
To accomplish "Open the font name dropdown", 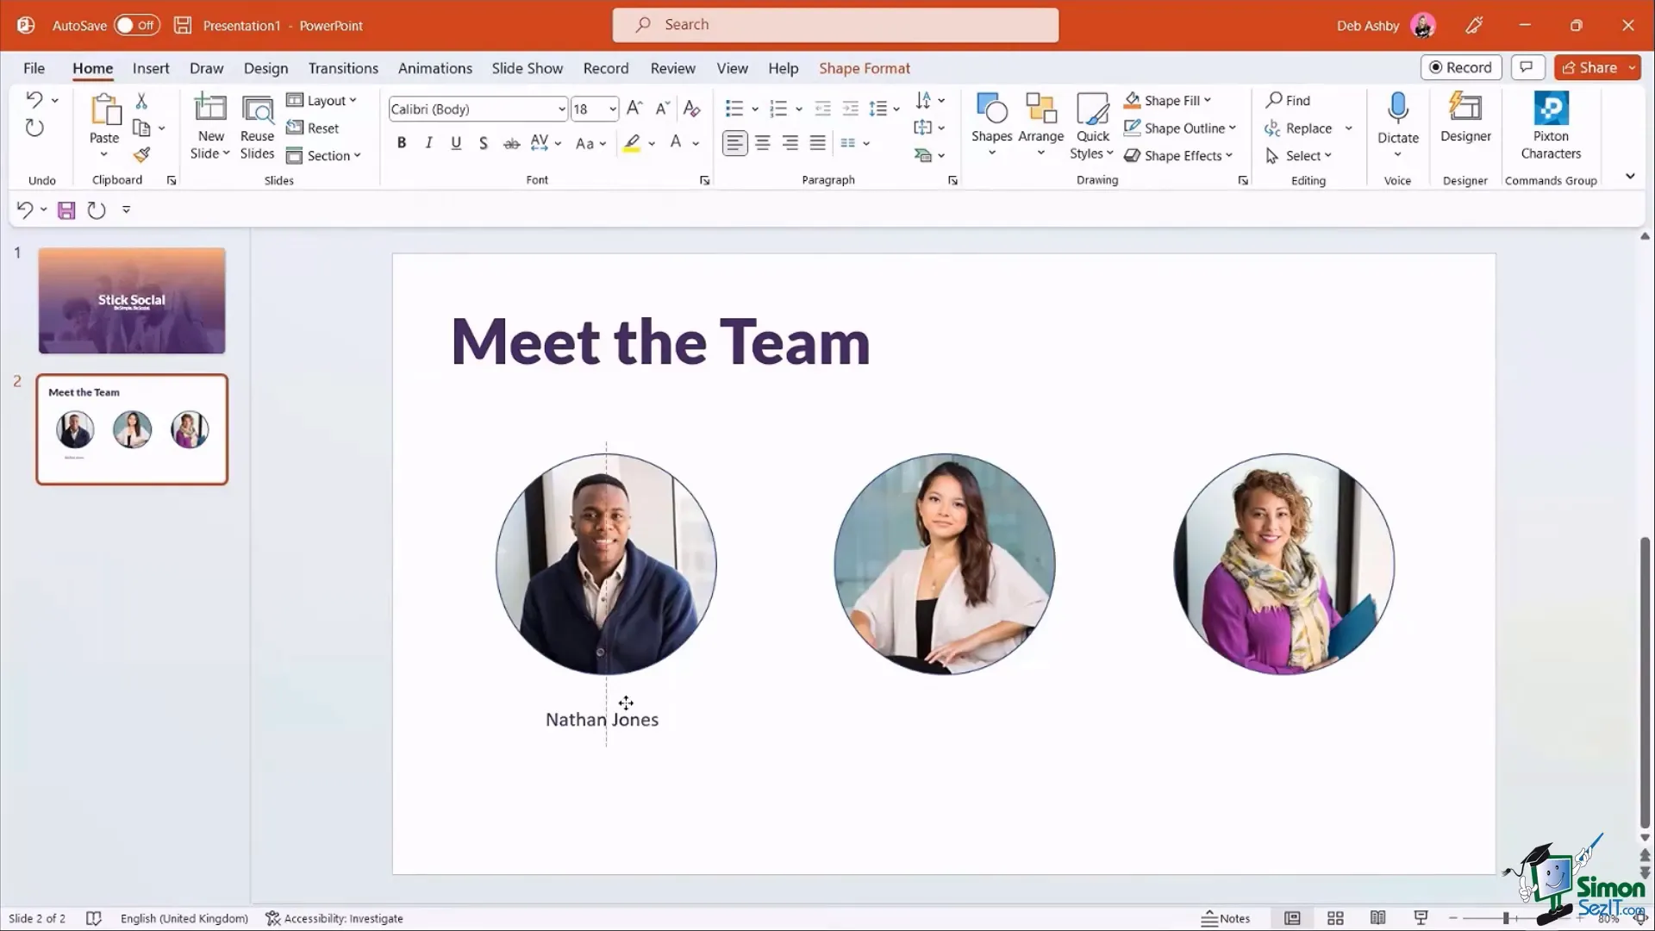I will (x=561, y=109).
